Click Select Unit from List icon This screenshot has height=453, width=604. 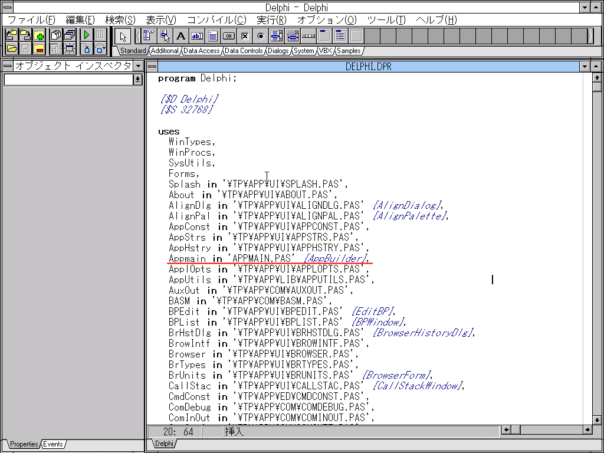coord(56,35)
